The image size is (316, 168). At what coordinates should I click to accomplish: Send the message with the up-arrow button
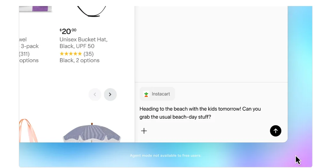pyautogui.click(x=275, y=131)
